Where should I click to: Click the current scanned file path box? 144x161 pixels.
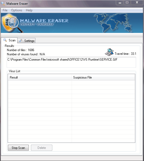(x=71, y=62)
